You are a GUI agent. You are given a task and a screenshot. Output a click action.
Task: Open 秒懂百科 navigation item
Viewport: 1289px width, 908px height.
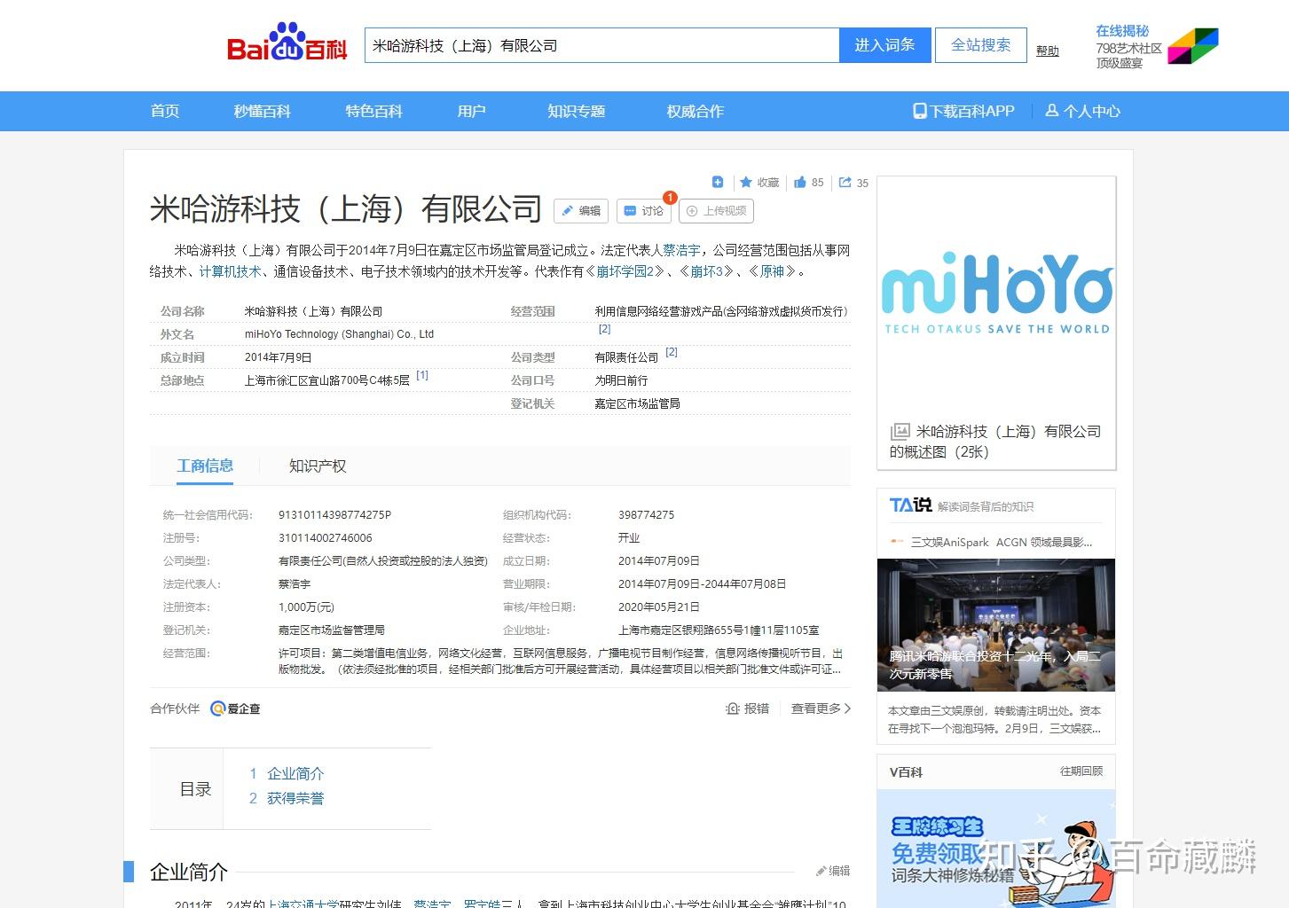click(x=263, y=111)
